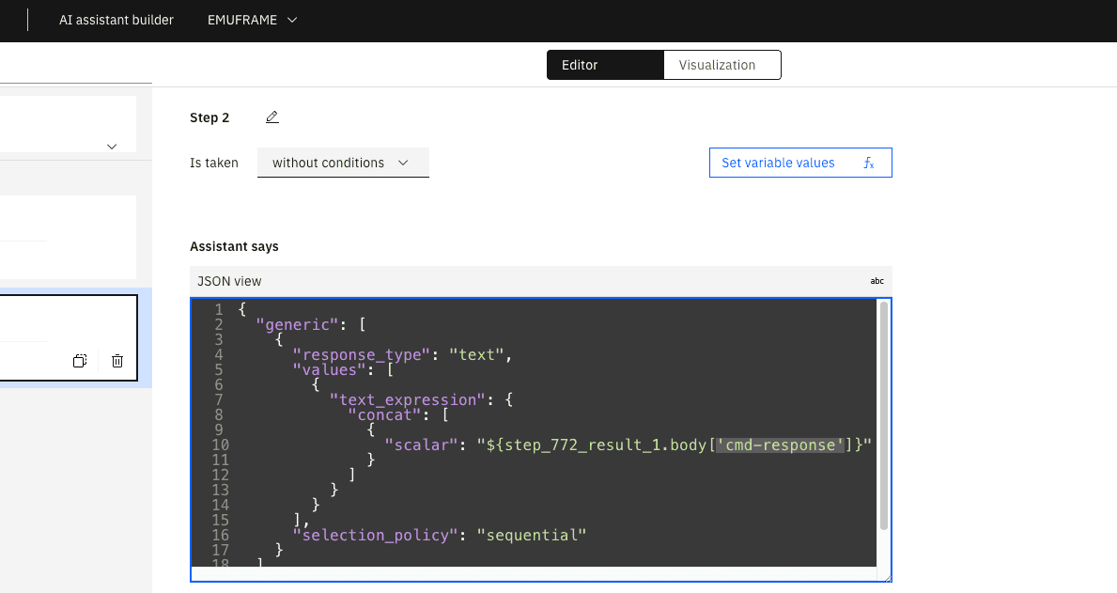
Task: Click the highlighted 'cmd-response' text in code
Action: coord(778,445)
